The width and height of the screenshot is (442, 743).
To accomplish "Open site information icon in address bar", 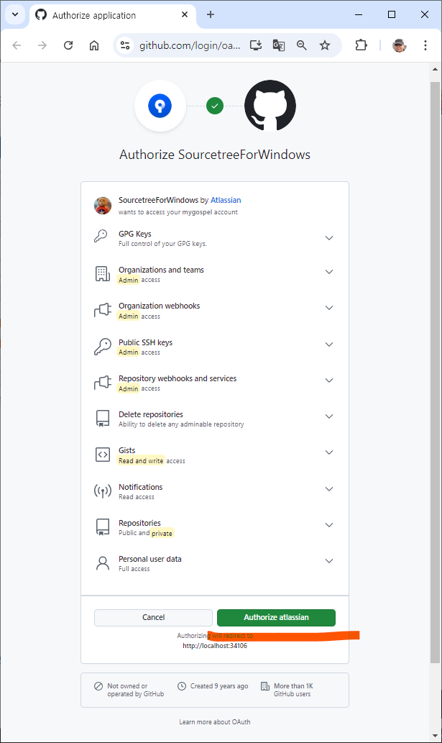I will point(125,45).
